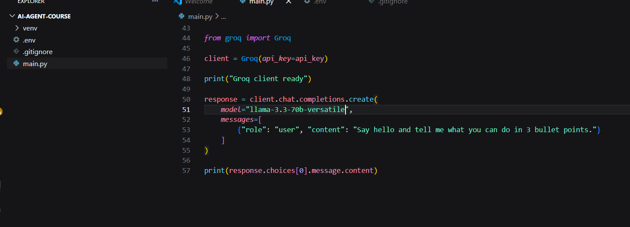Click line number 50 in the gutter

(x=186, y=100)
